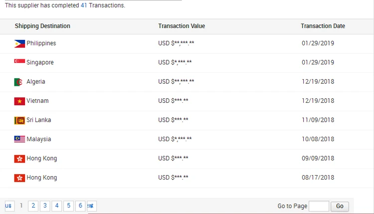Viewport: 374px width, 214px height.
Task: Click the Hong Kong flag in the 09/09/2018 row
Action: point(19,159)
